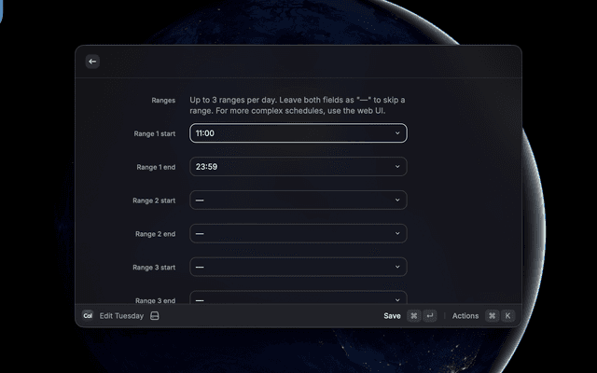
Task: Click the chevron of Range 2 start
Action: 396,200
